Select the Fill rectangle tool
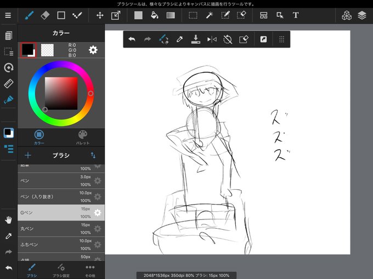Screen dimensions: 373x279 click(x=138, y=15)
